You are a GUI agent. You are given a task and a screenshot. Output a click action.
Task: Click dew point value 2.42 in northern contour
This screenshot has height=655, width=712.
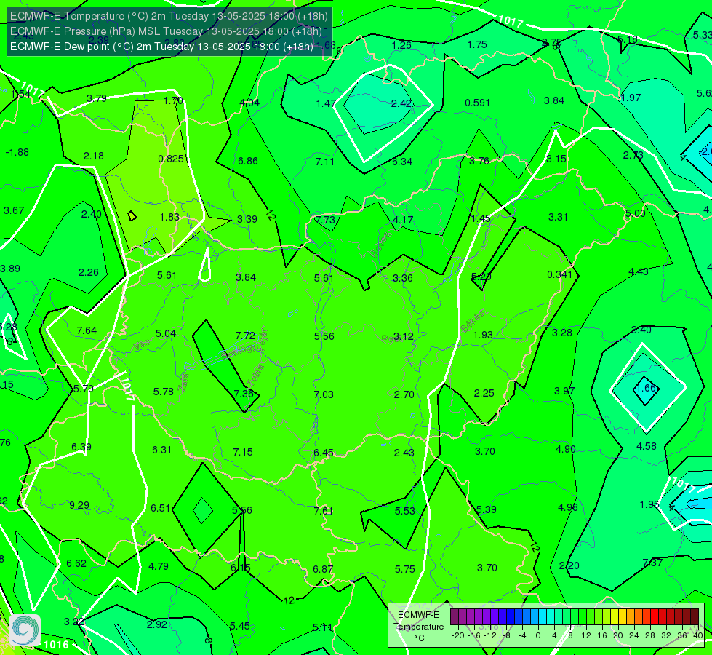point(401,103)
